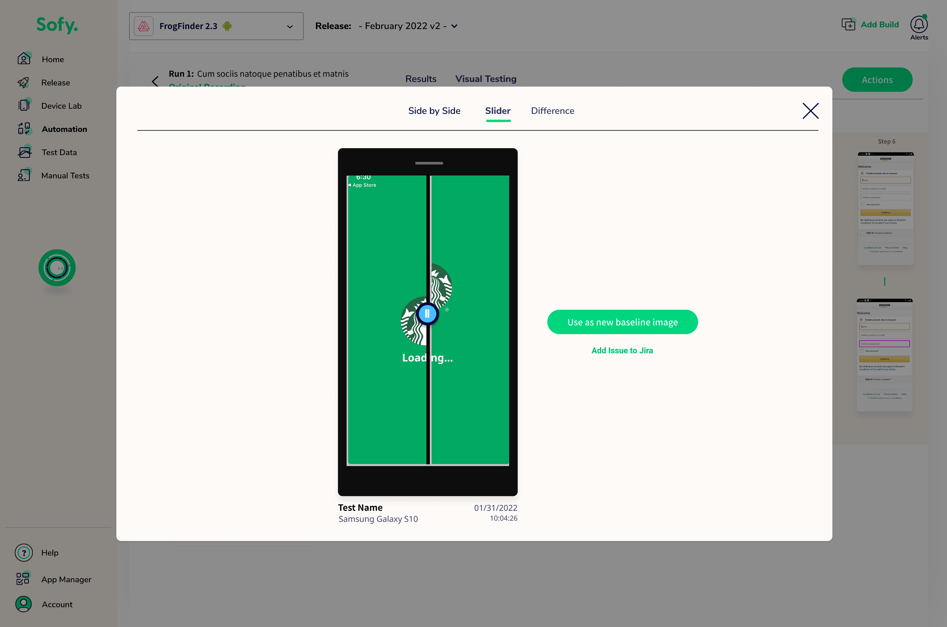This screenshot has height=627, width=947.
Task: Select the Account menu label
Action: [x=57, y=604]
